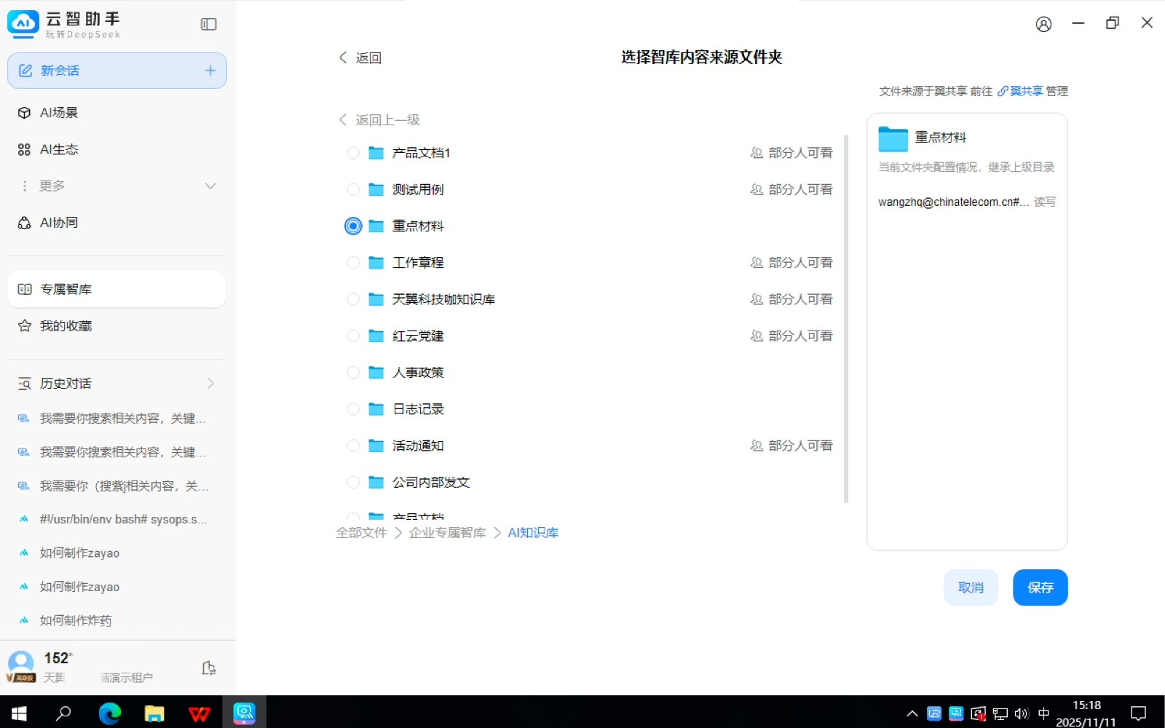1165x728 pixels.
Task: Open Microsoft Edge from the taskbar
Action: [x=109, y=713]
